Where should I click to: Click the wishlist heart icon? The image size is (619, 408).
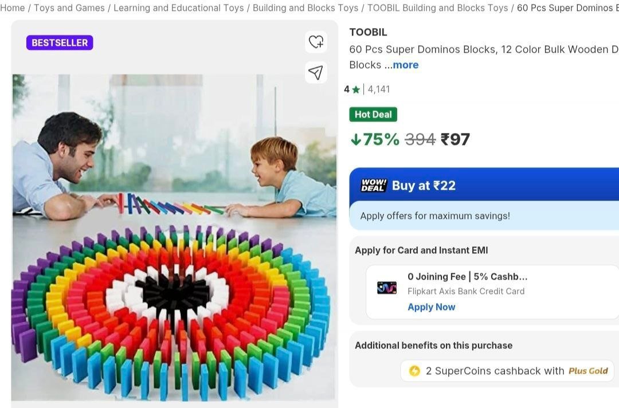[316, 42]
